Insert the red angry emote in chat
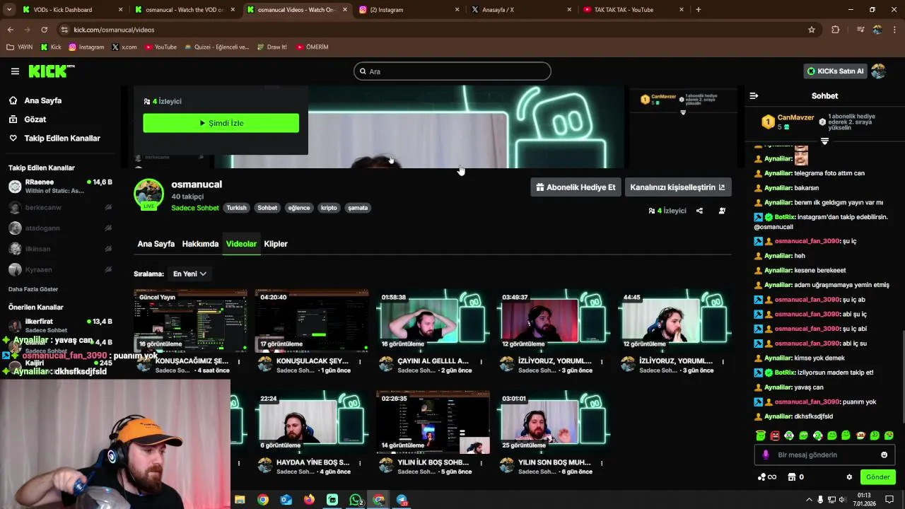 [775, 435]
